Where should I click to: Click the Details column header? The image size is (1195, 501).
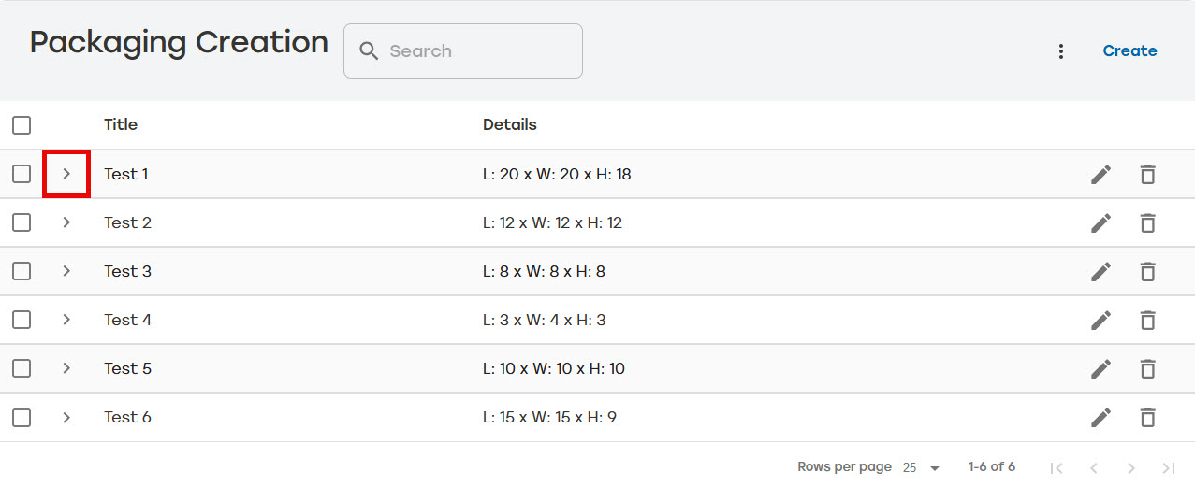[x=510, y=124]
